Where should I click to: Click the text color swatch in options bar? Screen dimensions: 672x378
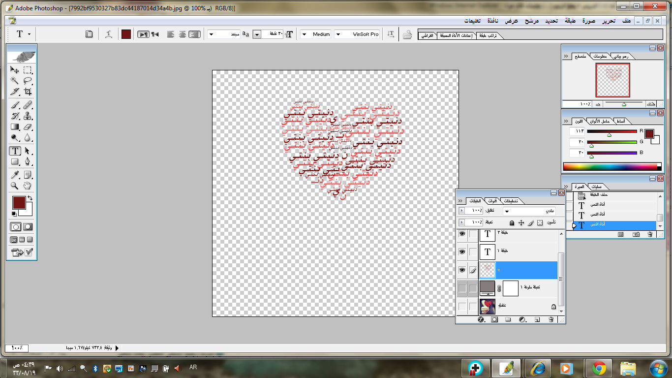[x=126, y=34]
